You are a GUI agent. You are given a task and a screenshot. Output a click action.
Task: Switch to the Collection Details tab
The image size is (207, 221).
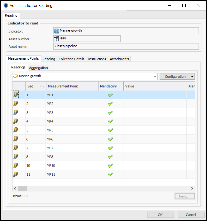(72, 59)
